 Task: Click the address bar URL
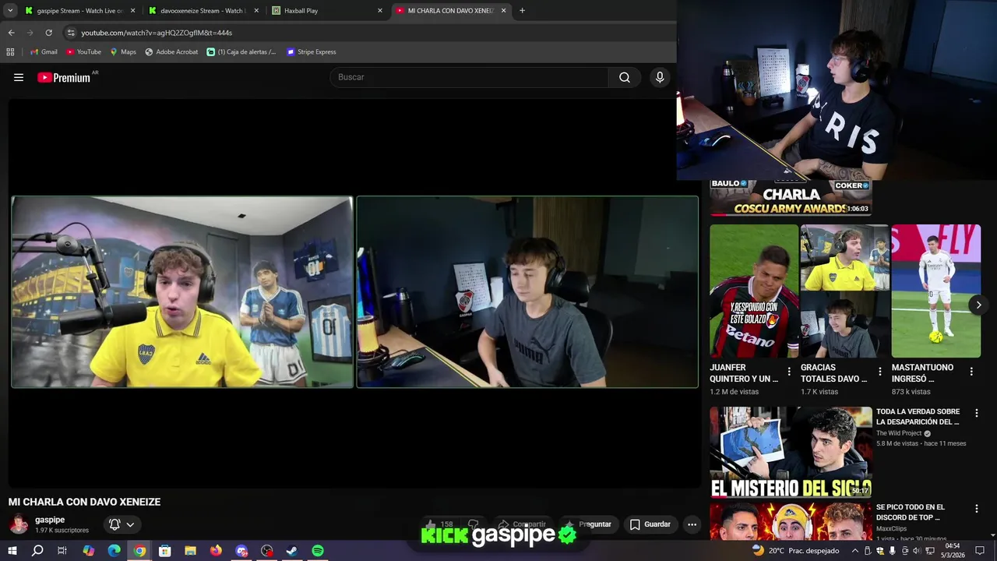point(157,33)
